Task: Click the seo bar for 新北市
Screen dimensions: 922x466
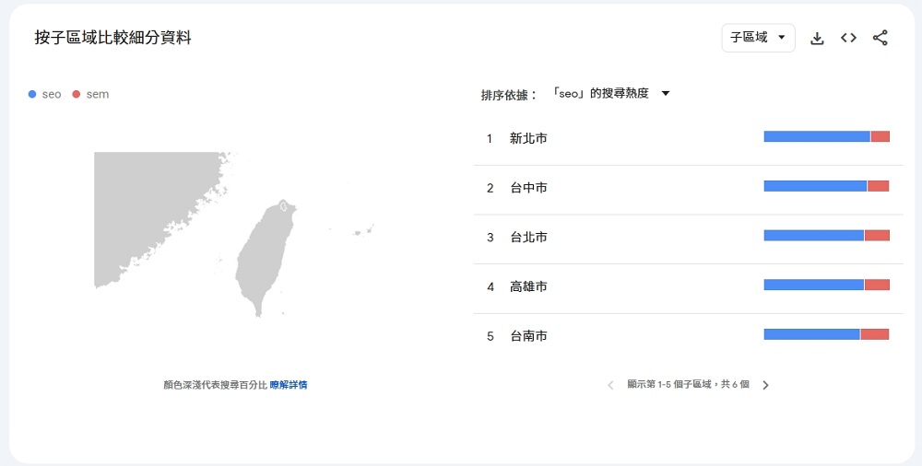Action: click(817, 136)
